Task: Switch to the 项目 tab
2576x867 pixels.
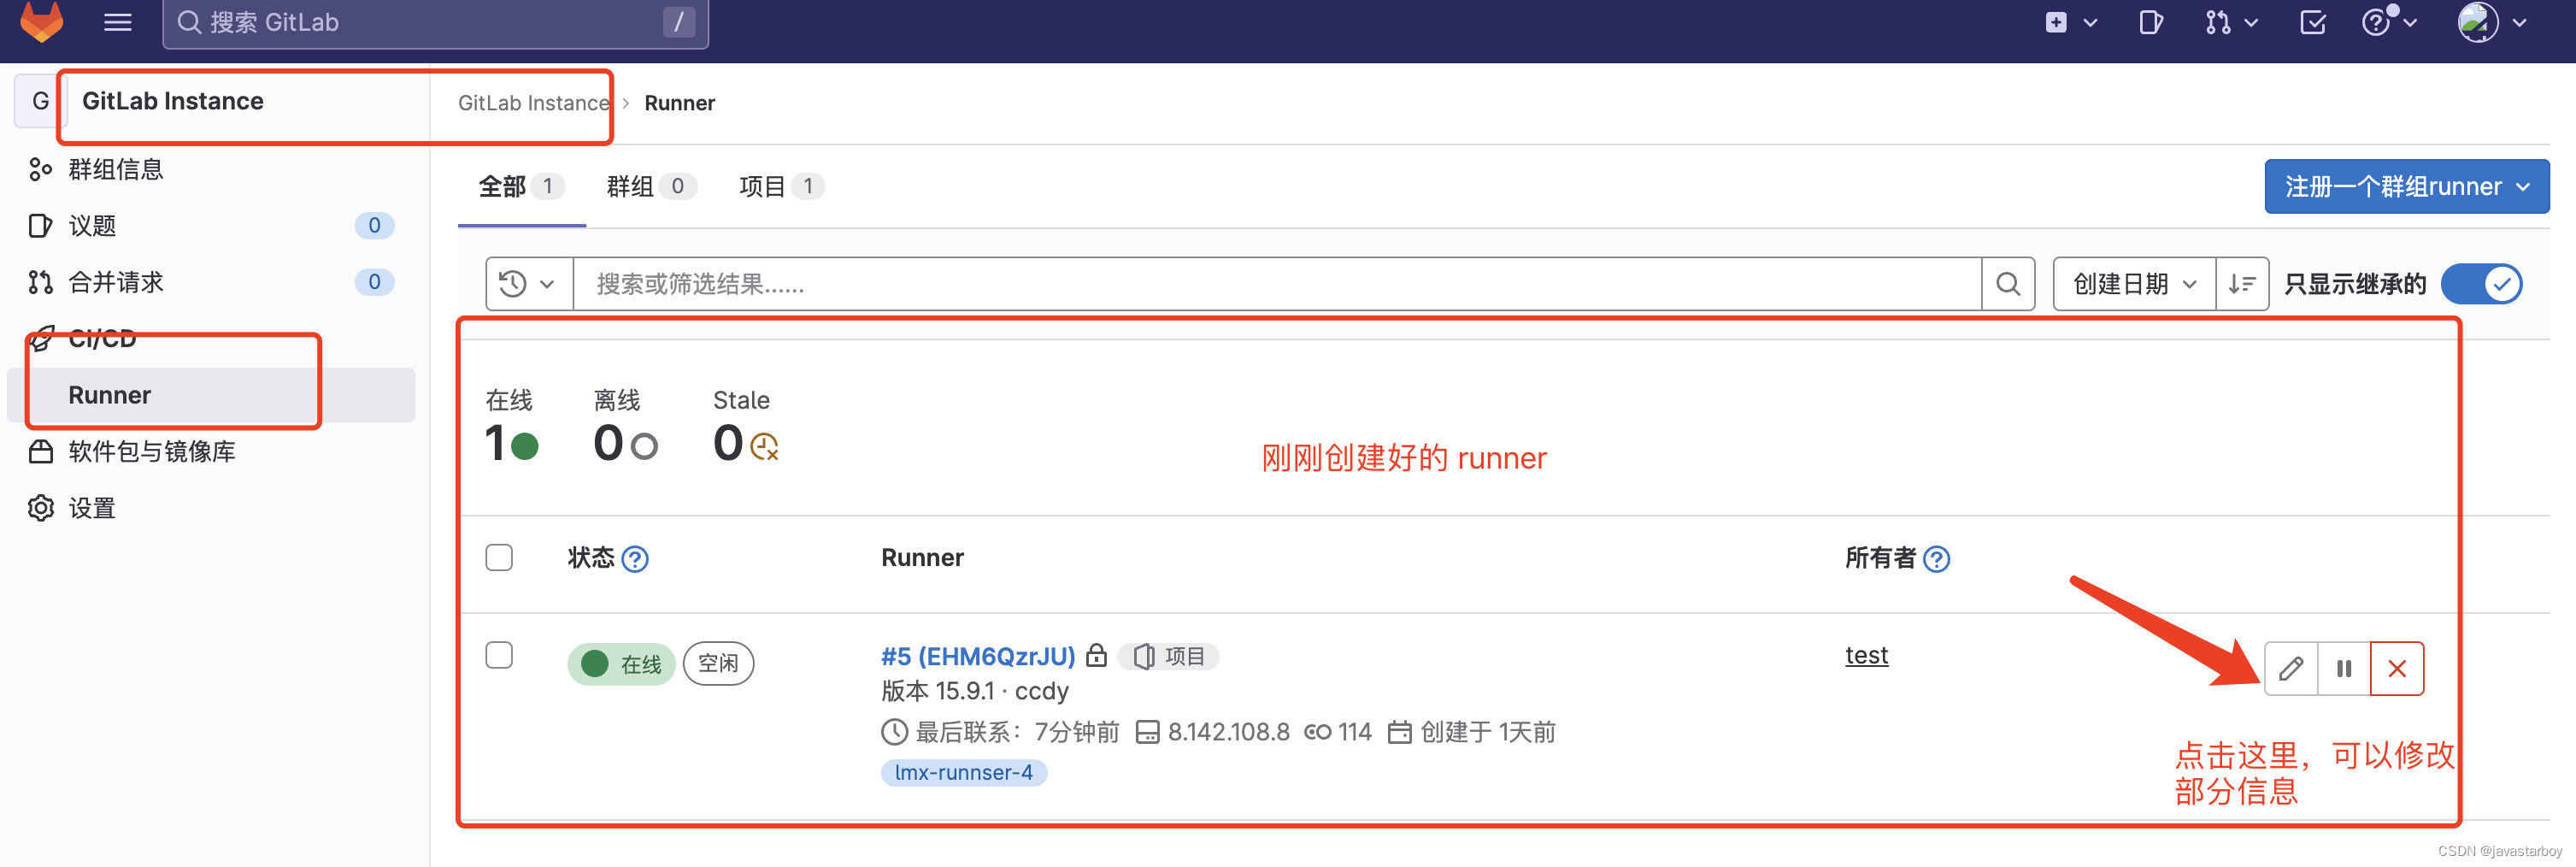Action: tap(781, 187)
